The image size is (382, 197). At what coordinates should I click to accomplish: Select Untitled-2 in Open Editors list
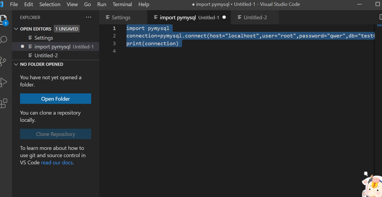(56, 55)
